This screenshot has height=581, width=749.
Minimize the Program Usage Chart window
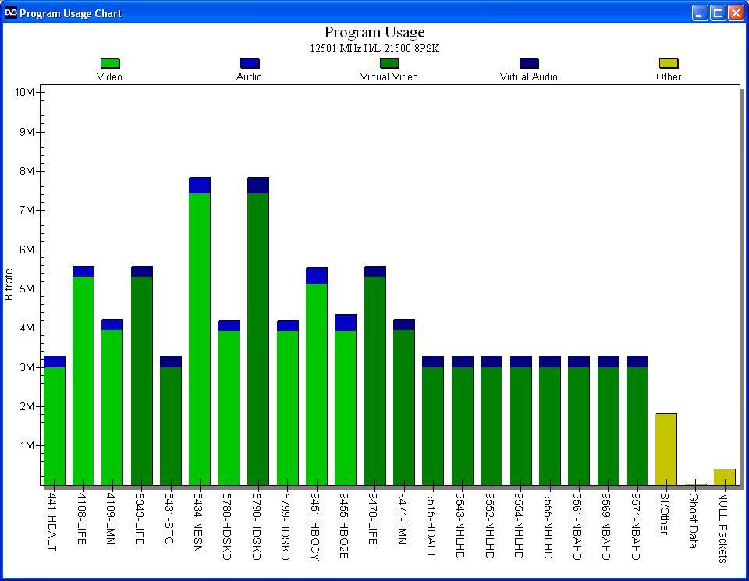[700, 13]
